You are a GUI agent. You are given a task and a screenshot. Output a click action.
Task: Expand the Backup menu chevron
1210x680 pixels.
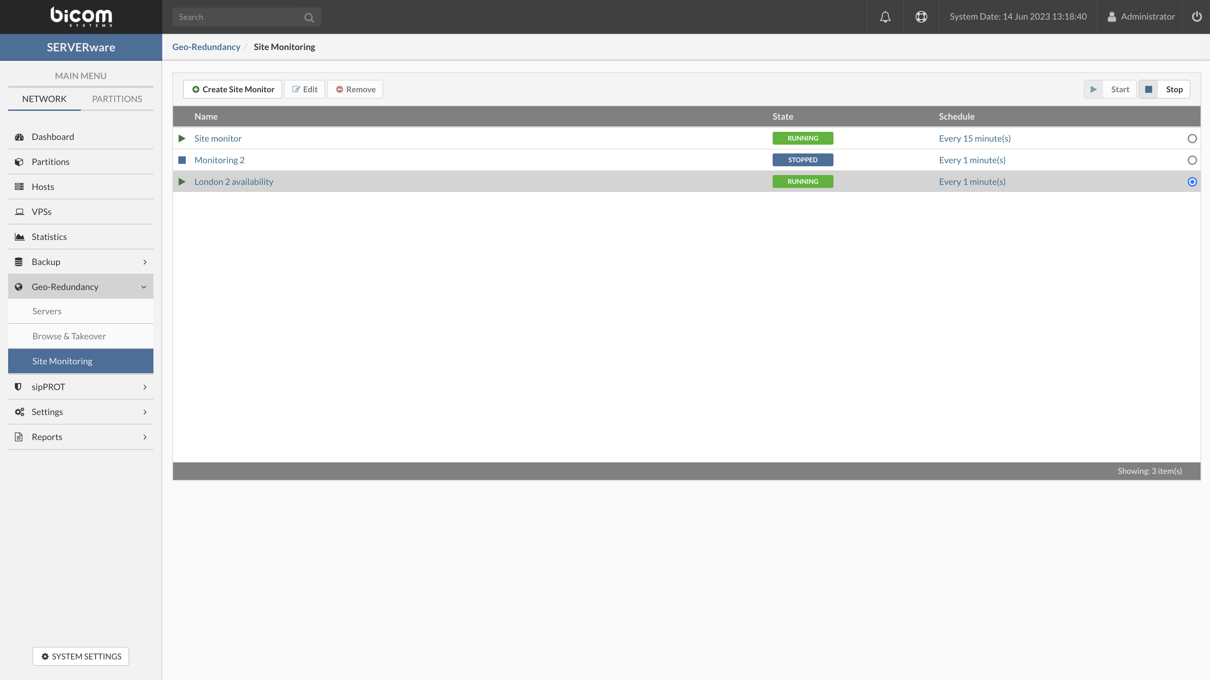tap(145, 262)
